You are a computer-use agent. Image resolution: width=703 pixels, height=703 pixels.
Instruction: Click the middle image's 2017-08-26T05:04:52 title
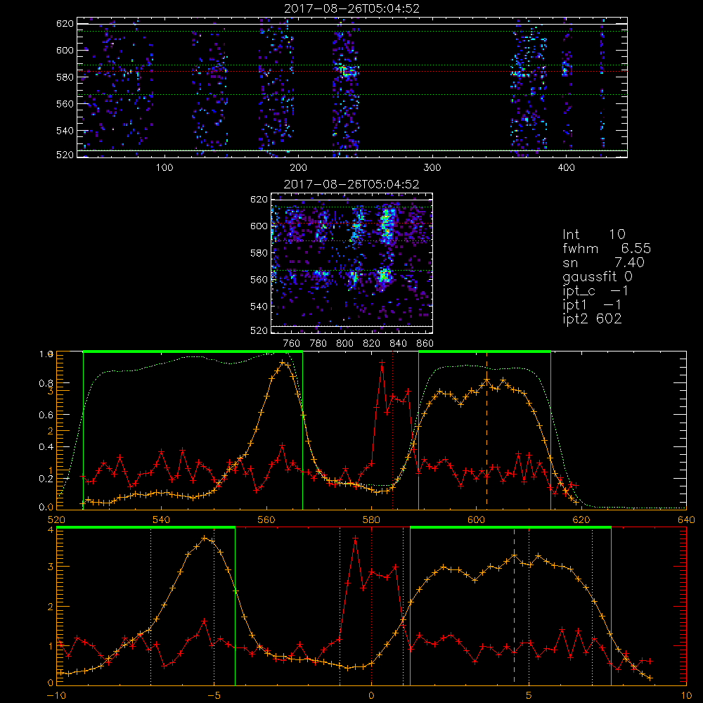[x=351, y=184]
